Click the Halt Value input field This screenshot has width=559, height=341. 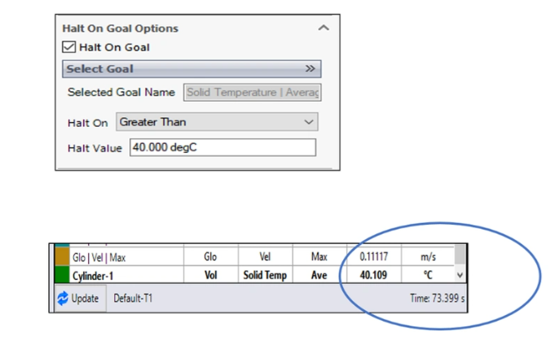222,148
